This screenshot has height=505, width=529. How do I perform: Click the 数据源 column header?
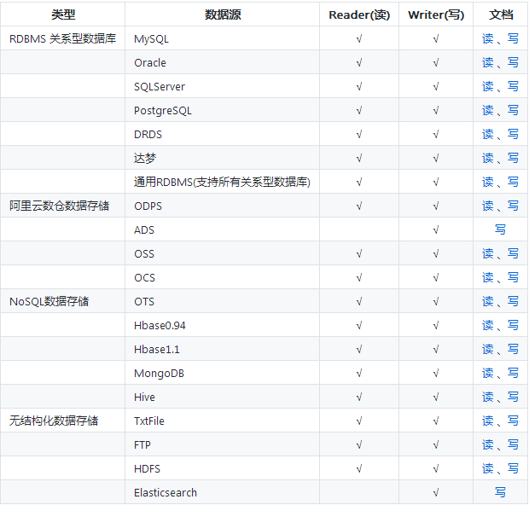[x=223, y=15]
